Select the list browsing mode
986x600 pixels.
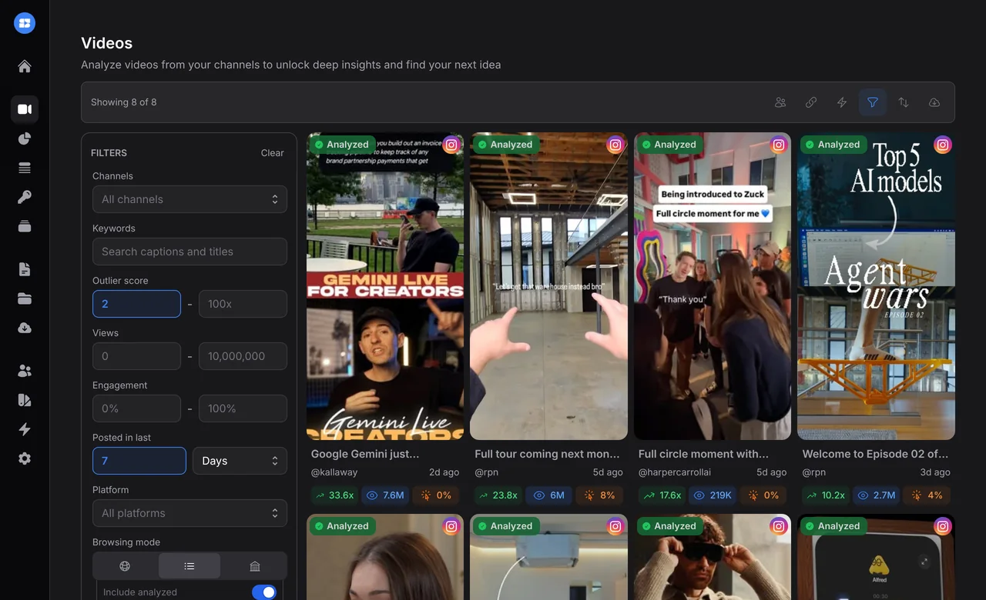(x=189, y=566)
